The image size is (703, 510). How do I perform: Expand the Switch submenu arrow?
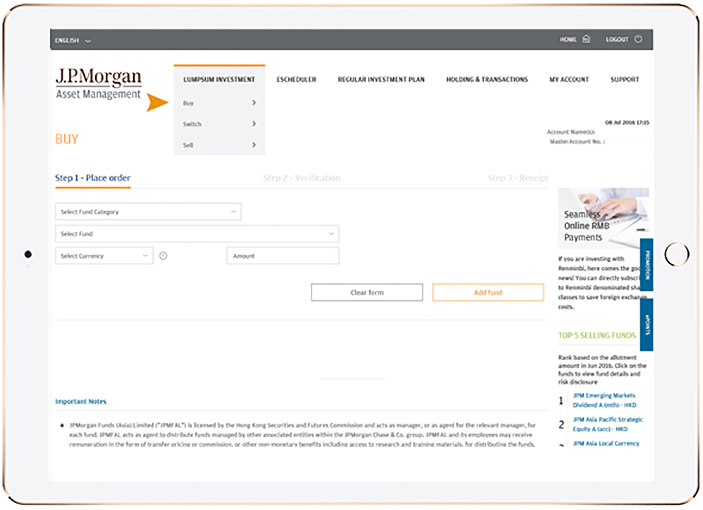(254, 124)
